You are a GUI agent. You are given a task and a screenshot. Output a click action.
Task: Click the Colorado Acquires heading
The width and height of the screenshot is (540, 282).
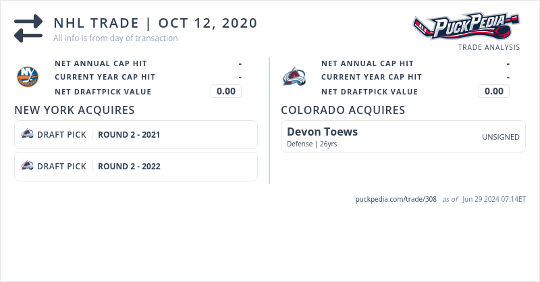pos(343,110)
